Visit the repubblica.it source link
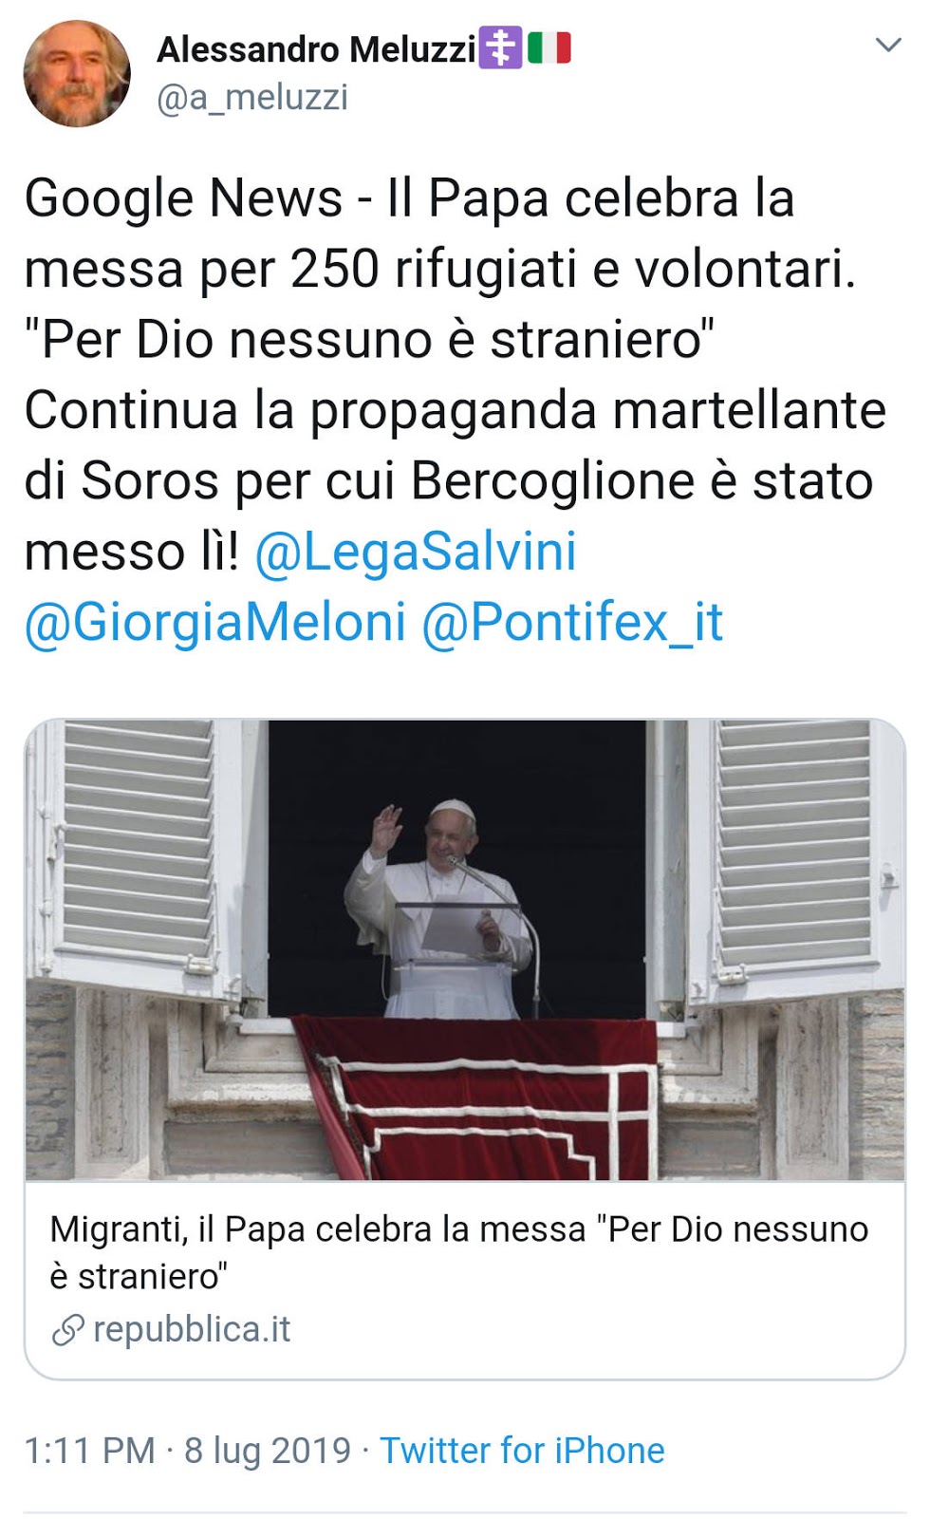This screenshot has width=930, height=1519. click(192, 1329)
